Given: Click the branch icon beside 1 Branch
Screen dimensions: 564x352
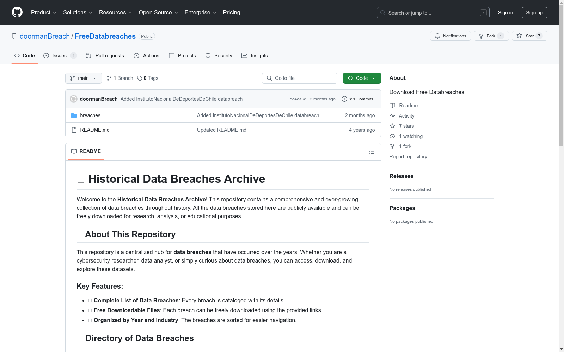Looking at the screenshot, I should pyautogui.click(x=109, y=78).
